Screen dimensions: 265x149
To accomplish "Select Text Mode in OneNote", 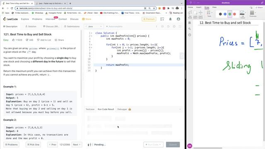I will (x=190, y=14).
